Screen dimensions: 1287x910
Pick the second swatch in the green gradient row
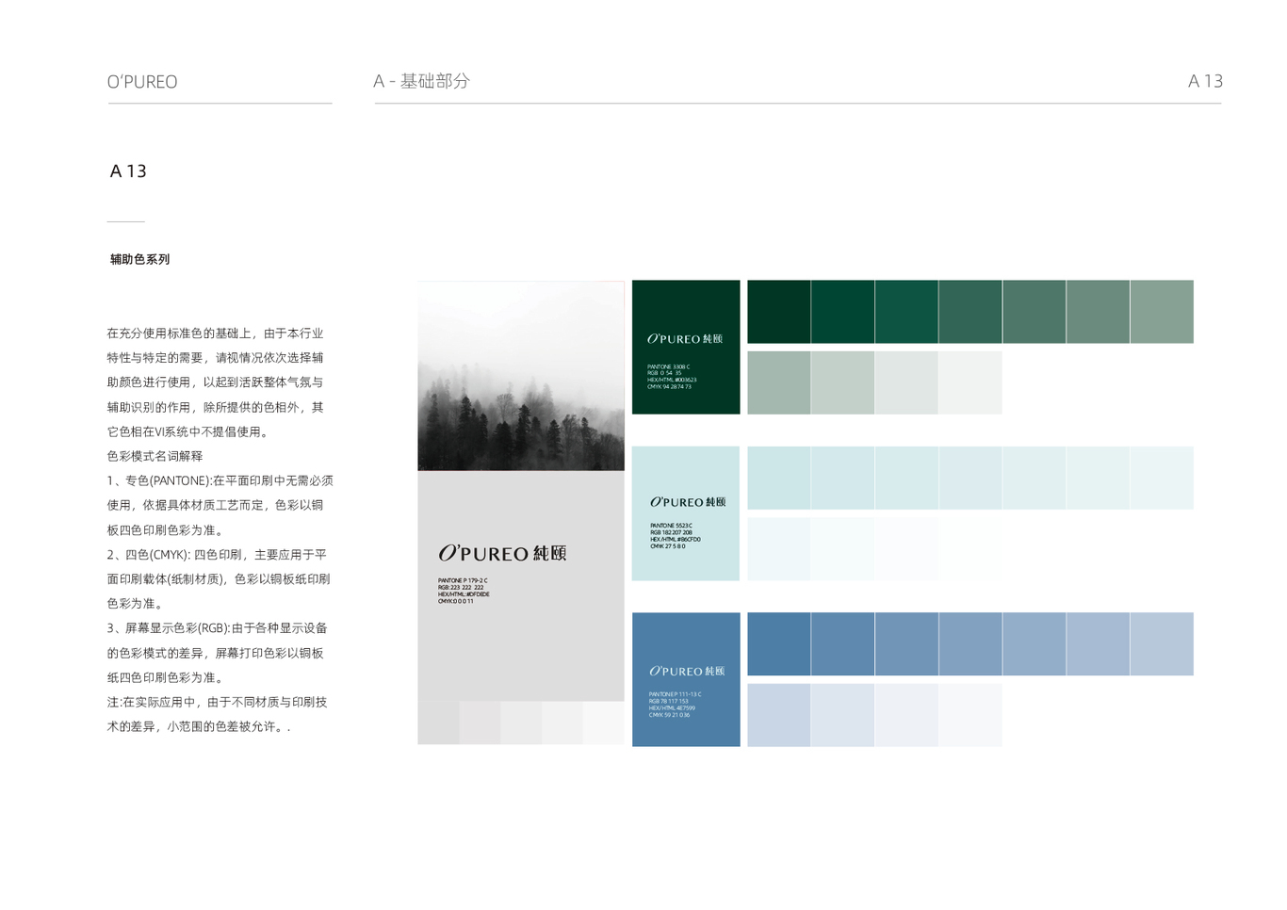[843, 312]
